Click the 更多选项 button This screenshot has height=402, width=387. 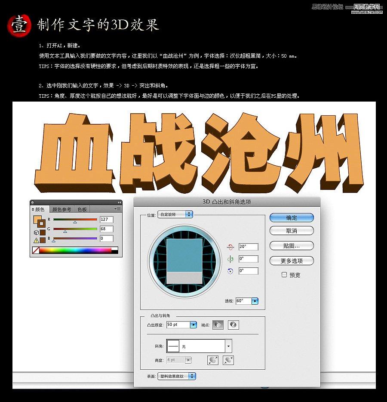click(292, 261)
